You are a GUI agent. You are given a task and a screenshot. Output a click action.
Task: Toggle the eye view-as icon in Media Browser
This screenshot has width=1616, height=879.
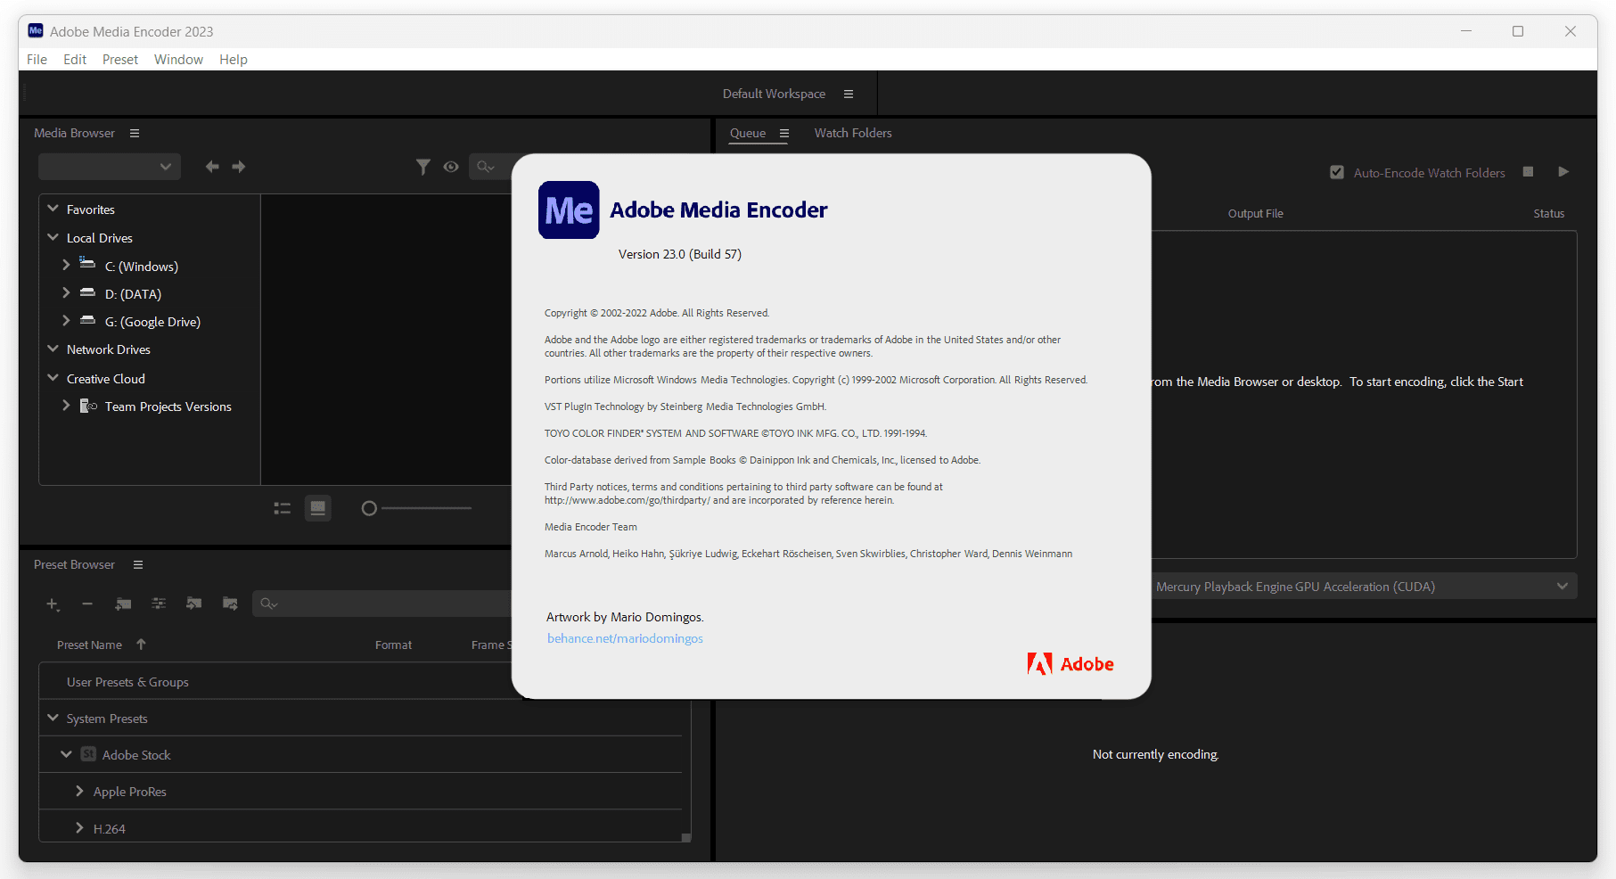click(x=451, y=167)
